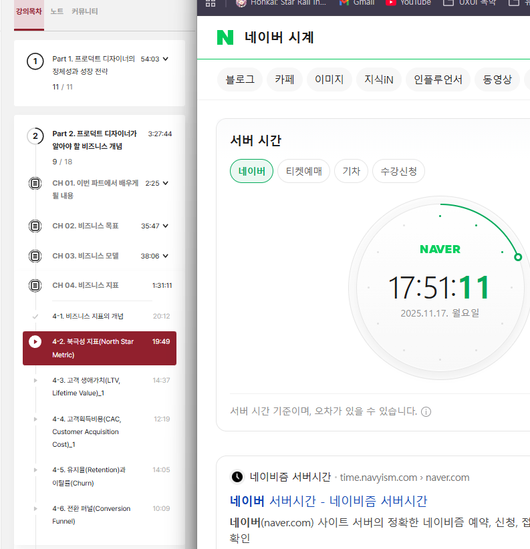Open Gmail bookmark in browser bar
This screenshot has width=530, height=549.
point(357,3)
